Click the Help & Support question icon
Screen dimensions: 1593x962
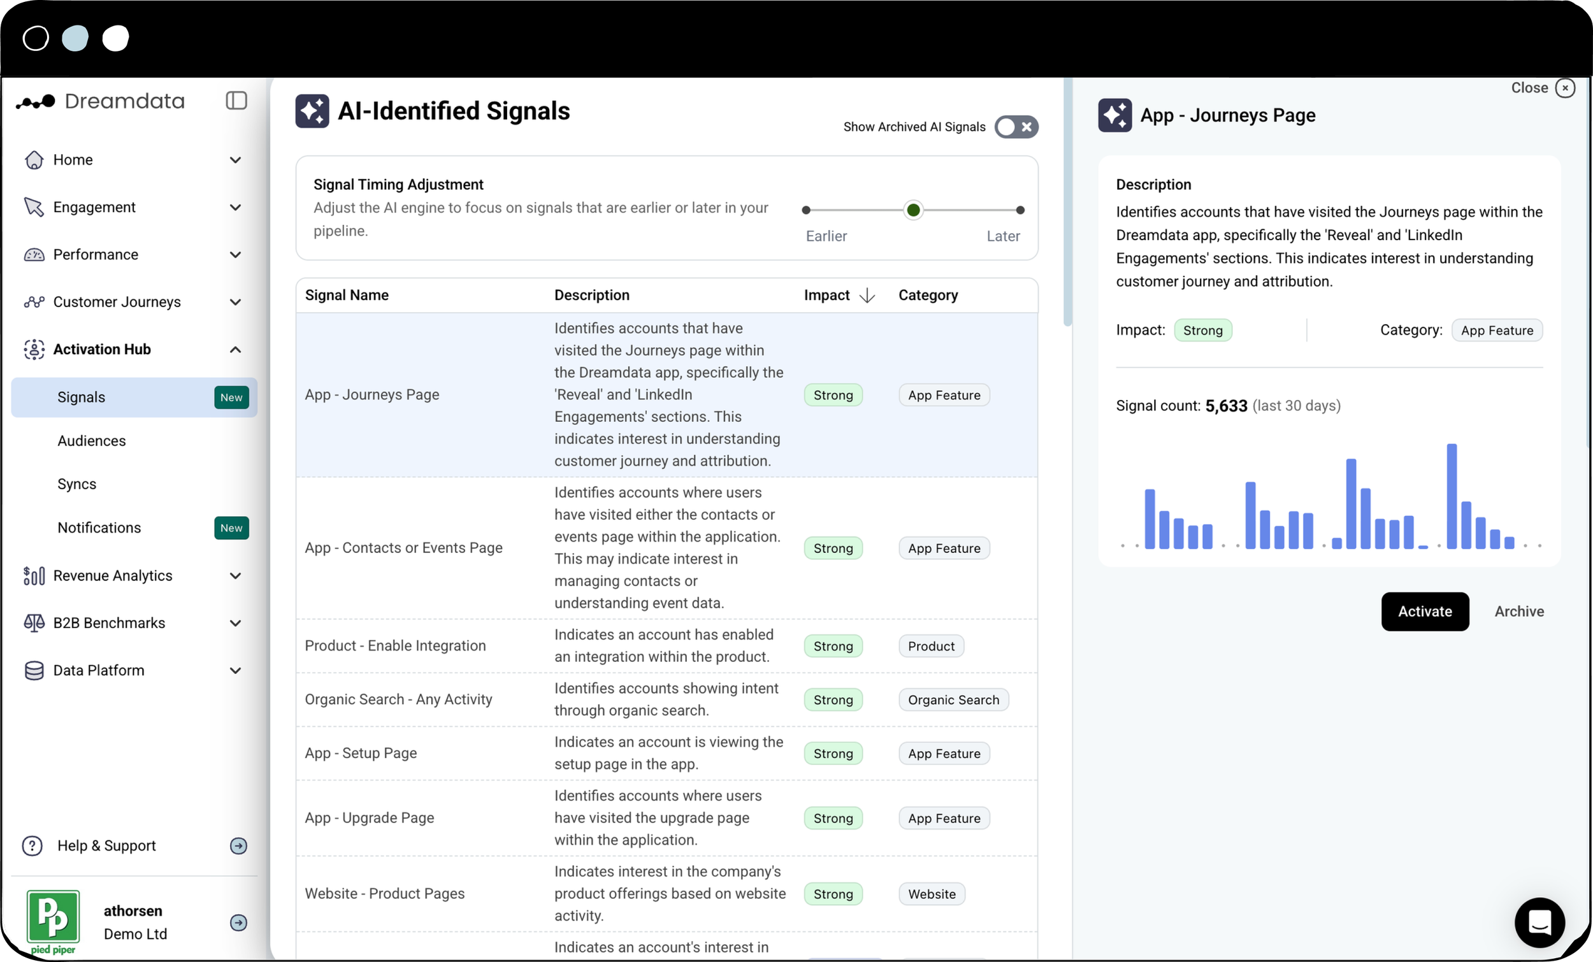[x=32, y=845]
